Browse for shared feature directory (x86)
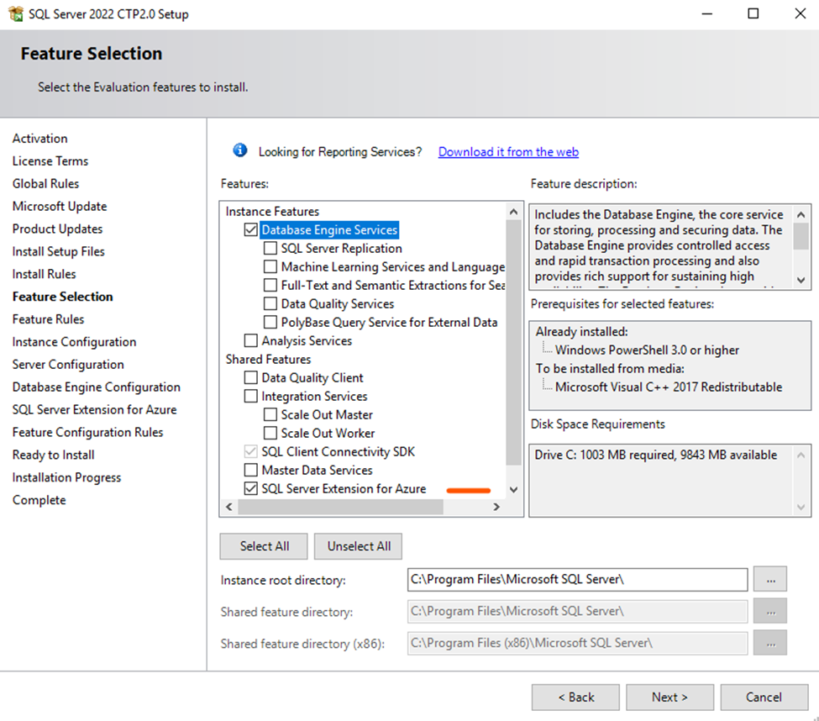The height and width of the screenshot is (721, 819). (x=770, y=643)
